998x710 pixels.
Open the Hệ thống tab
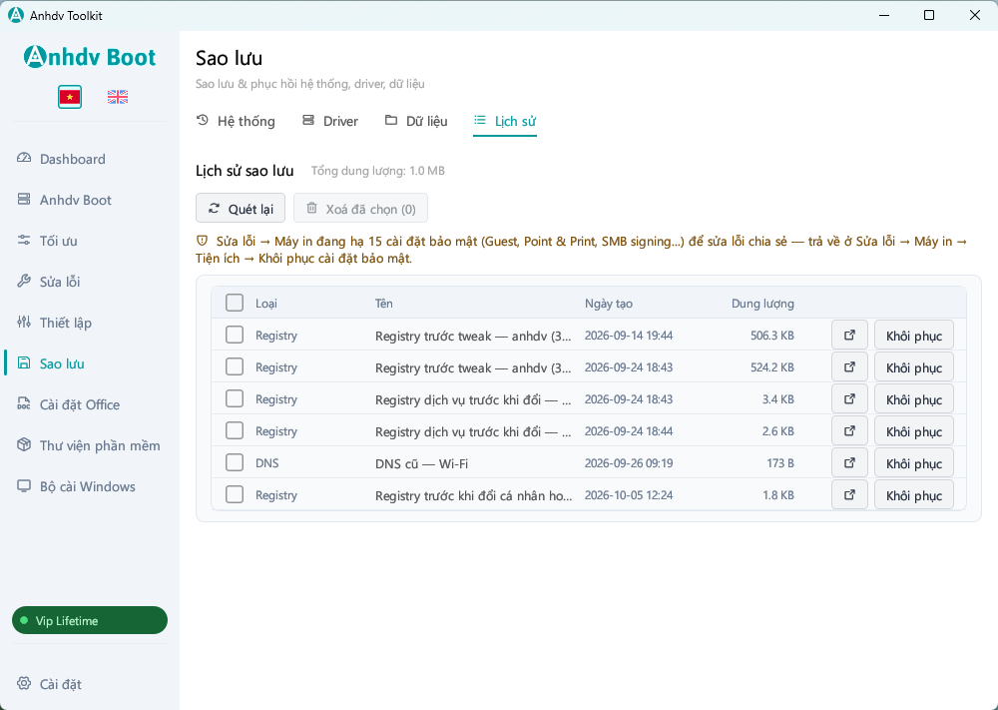click(x=236, y=121)
